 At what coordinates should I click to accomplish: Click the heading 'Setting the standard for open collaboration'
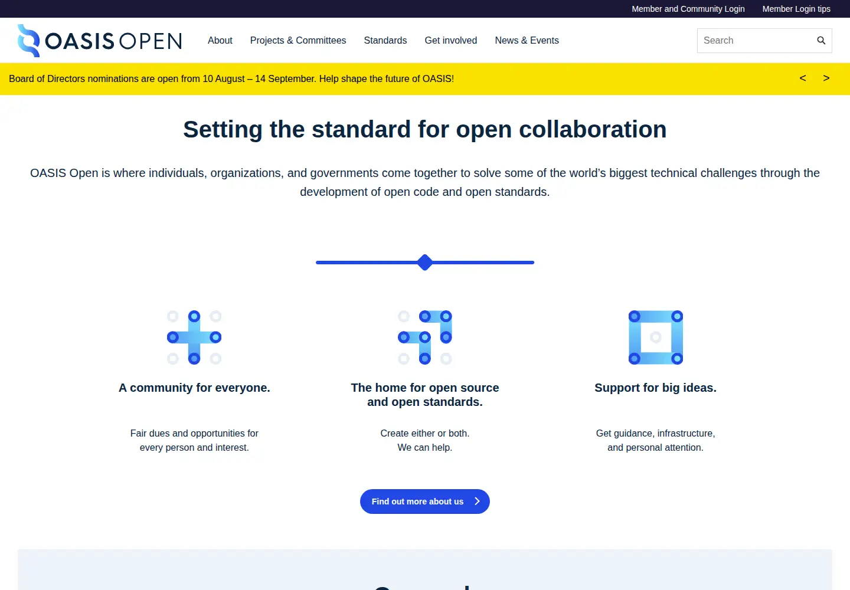[x=425, y=130]
